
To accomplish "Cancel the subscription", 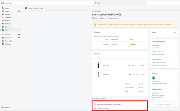I will pyautogui.click(x=95, y=18).
